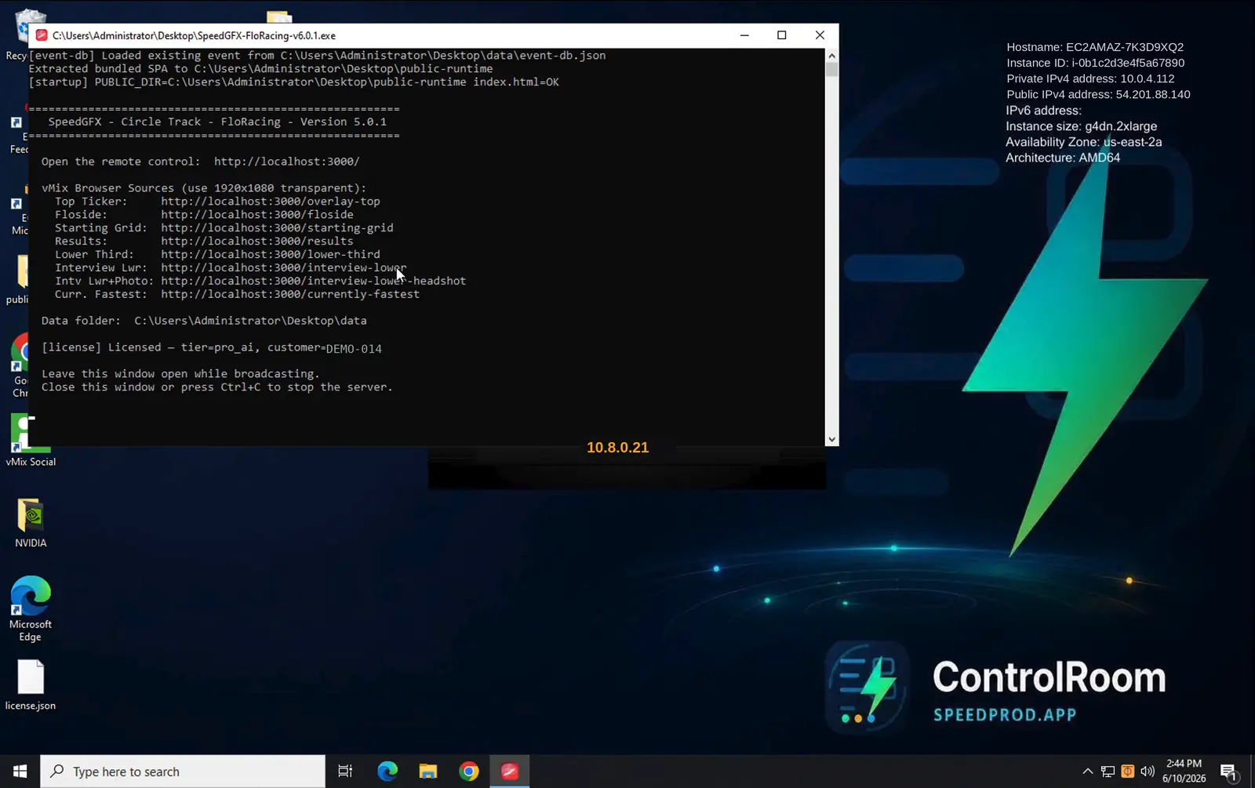Click the Instance size g4dn.2xlarge line
The width and height of the screenshot is (1255, 788).
pyautogui.click(x=1082, y=126)
